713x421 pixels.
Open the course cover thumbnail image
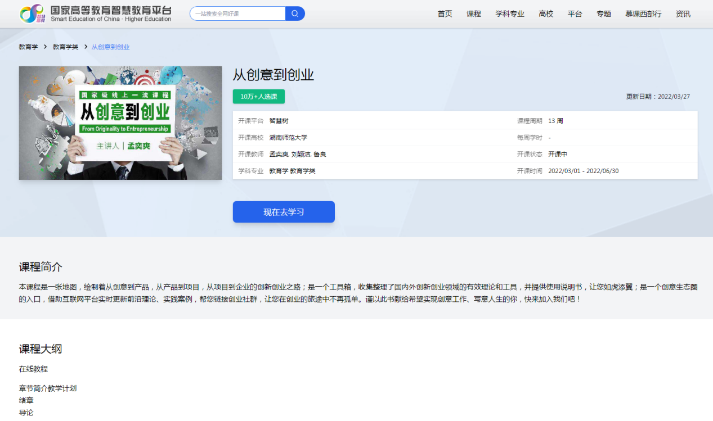[120, 123]
